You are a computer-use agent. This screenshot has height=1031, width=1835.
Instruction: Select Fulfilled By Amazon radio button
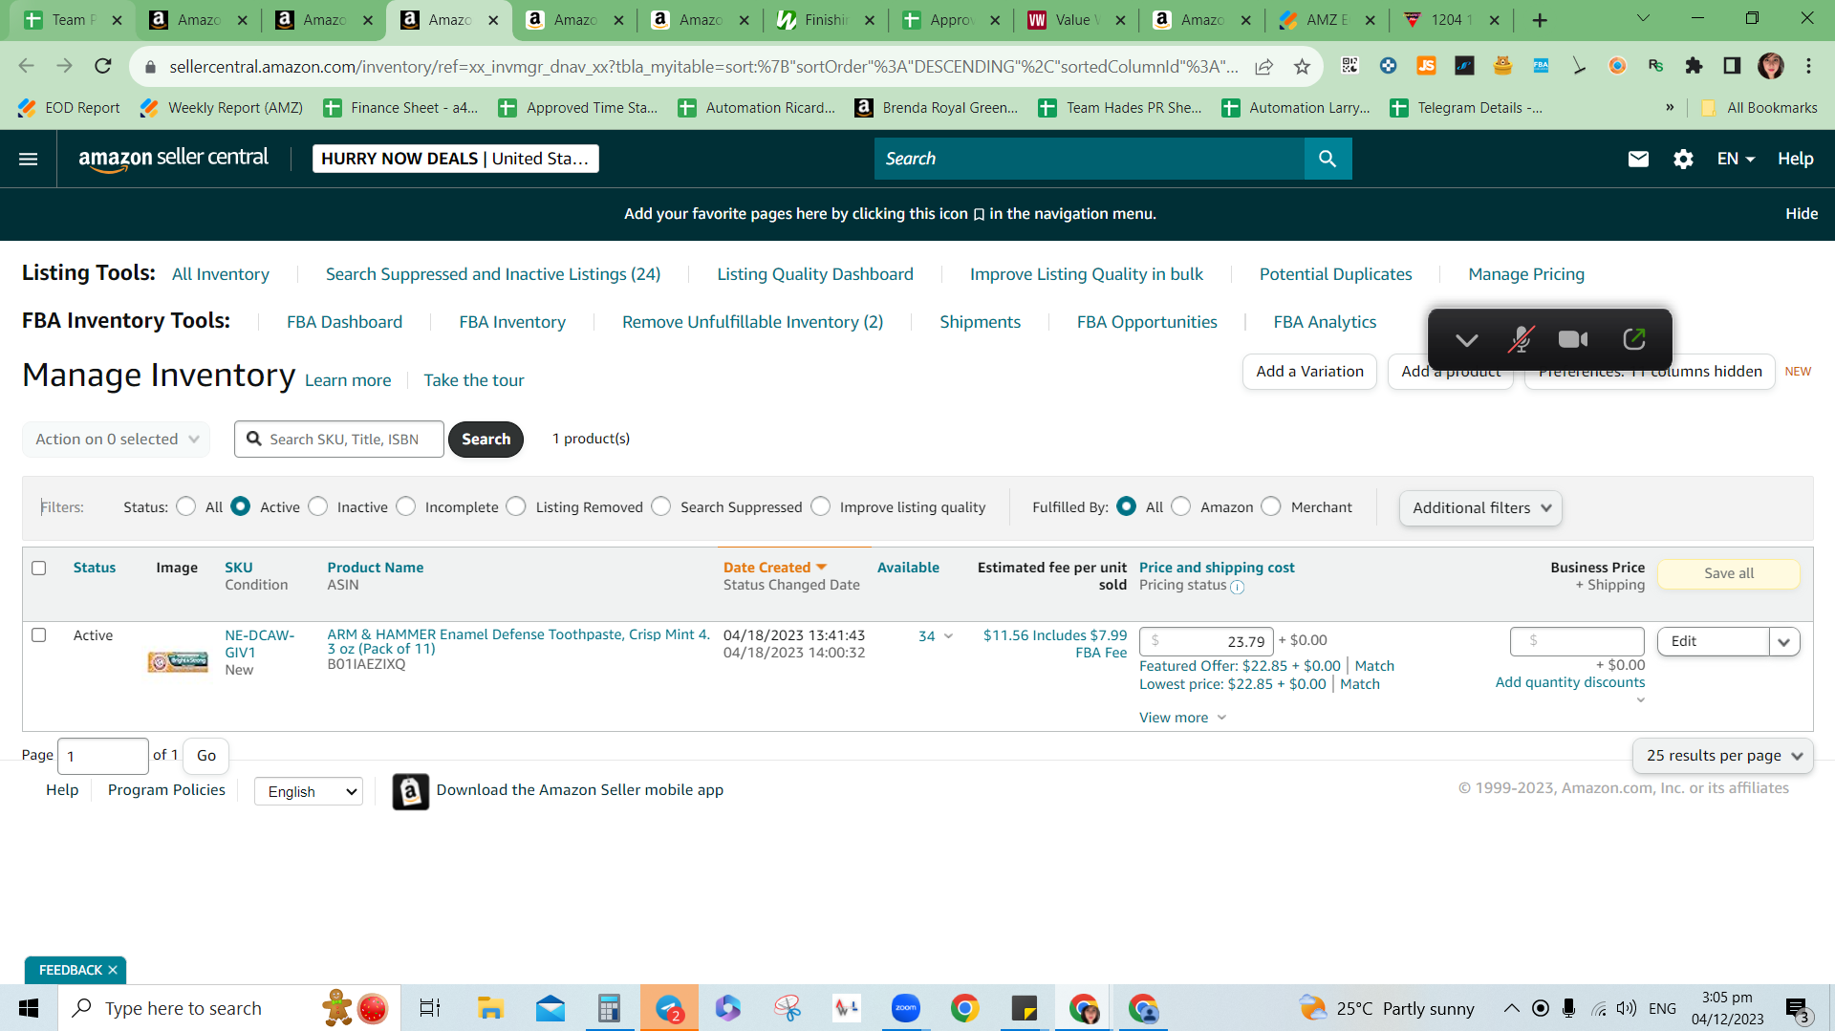tap(1181, 506)
